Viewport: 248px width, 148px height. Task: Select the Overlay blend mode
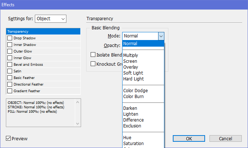point(131,67)
